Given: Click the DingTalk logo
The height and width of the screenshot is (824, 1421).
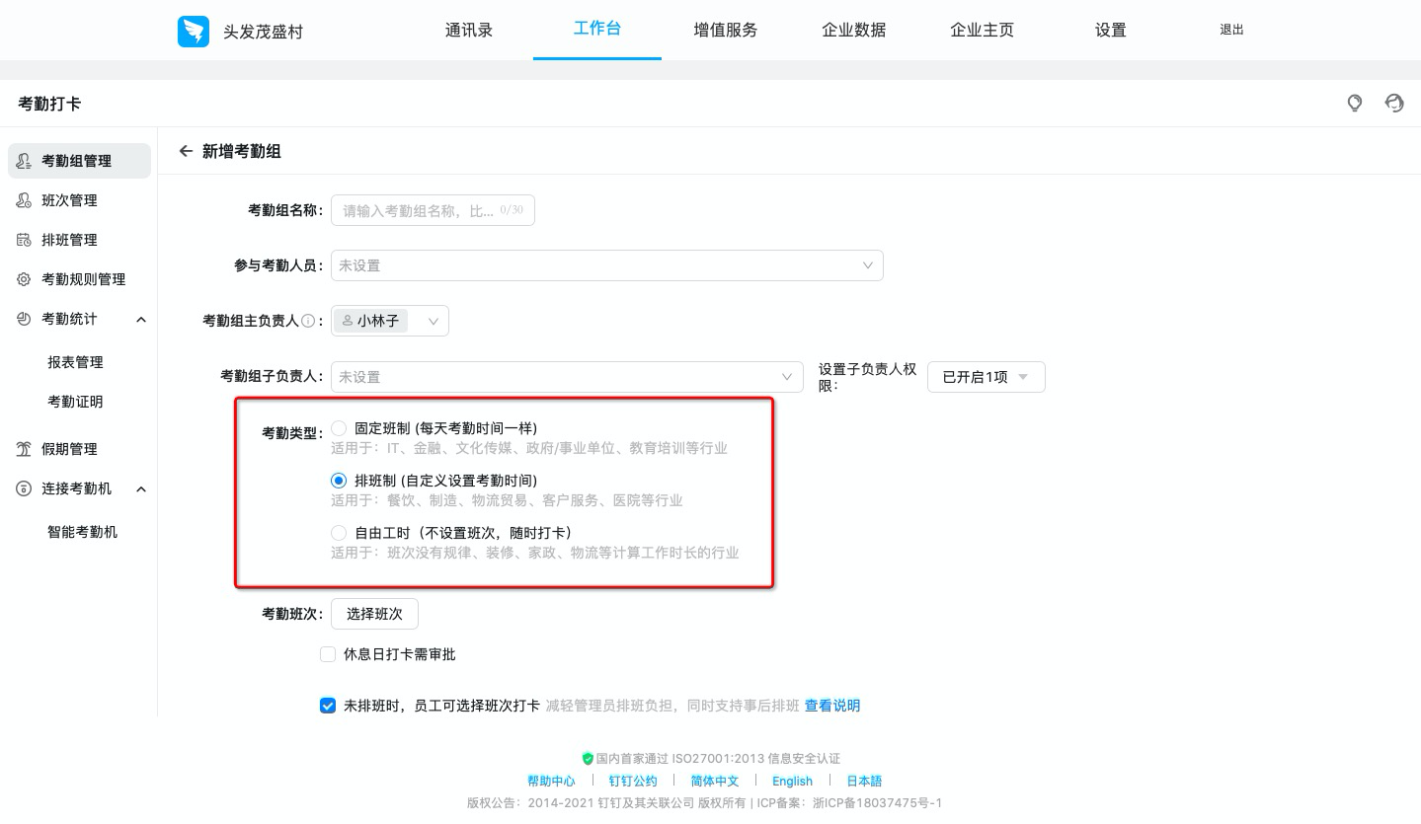Looking at the screenshot, I should click(194, 31).
